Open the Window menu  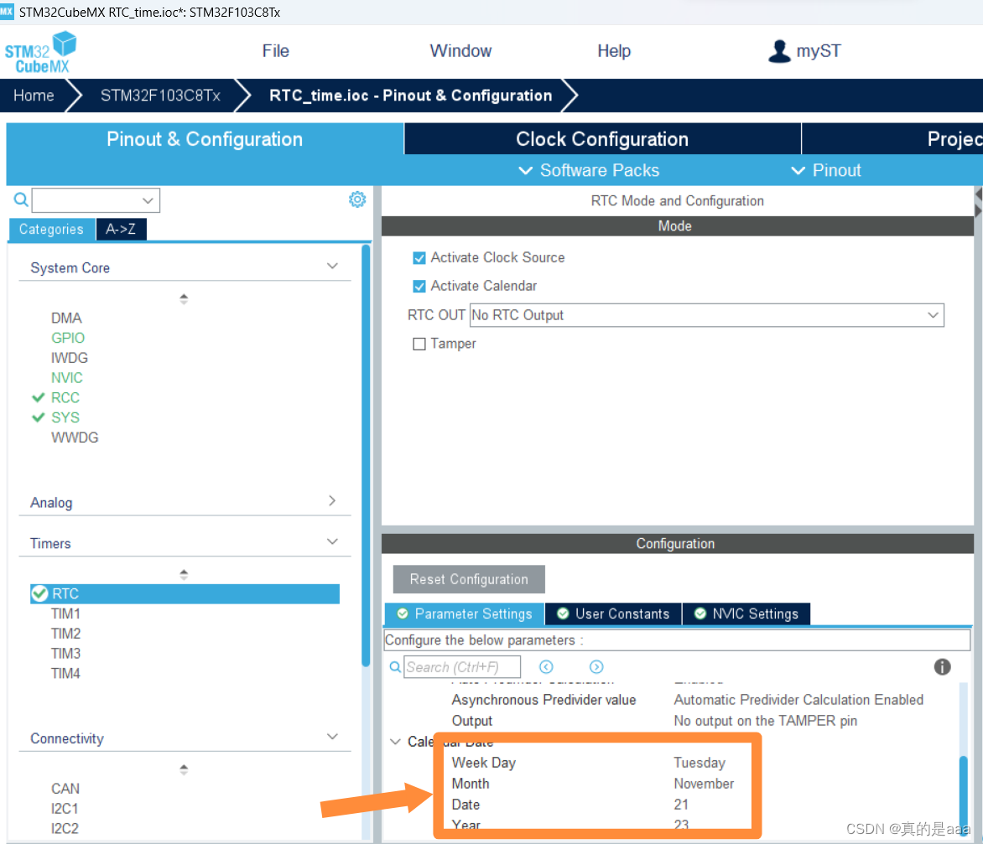460,51
